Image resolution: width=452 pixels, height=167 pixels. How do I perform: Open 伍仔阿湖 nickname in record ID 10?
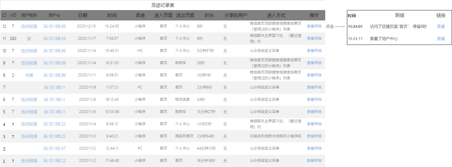click(x=29, y=51)
